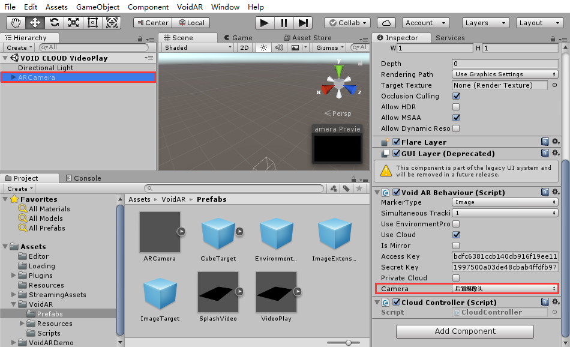Enable the Private Cloud checkbox
Viewport: 570px width, 347px height.
tap(456, 278)
